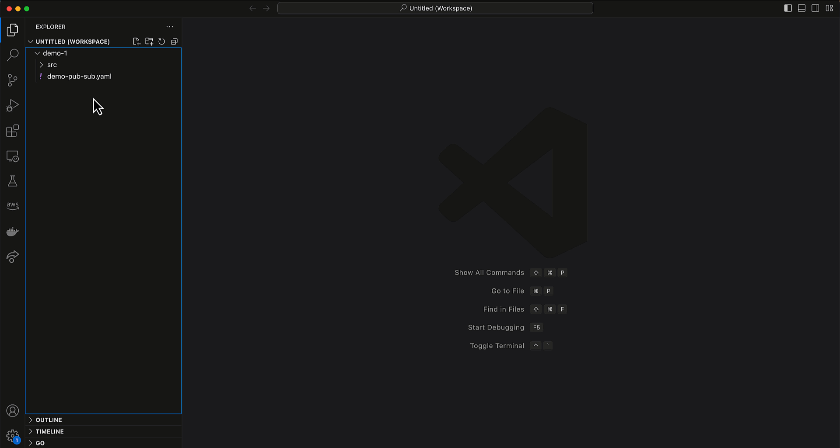Go forward in navigation history
This screenshot has height=448, width=840.
[x=266, y=8]
